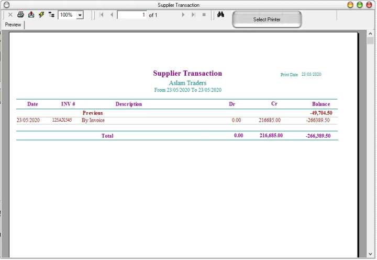Click the Dr column header
The height and width of the screenshot is (260, 377).
tap(232, 104)
